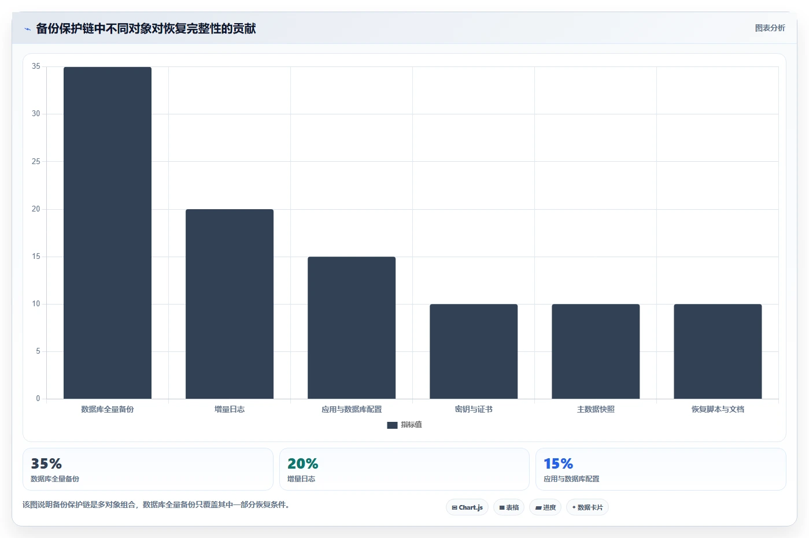Click the 恢复脚本与文档 x-axis label

[718, 409]
